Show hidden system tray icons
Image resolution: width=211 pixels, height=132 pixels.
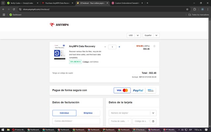179,130
